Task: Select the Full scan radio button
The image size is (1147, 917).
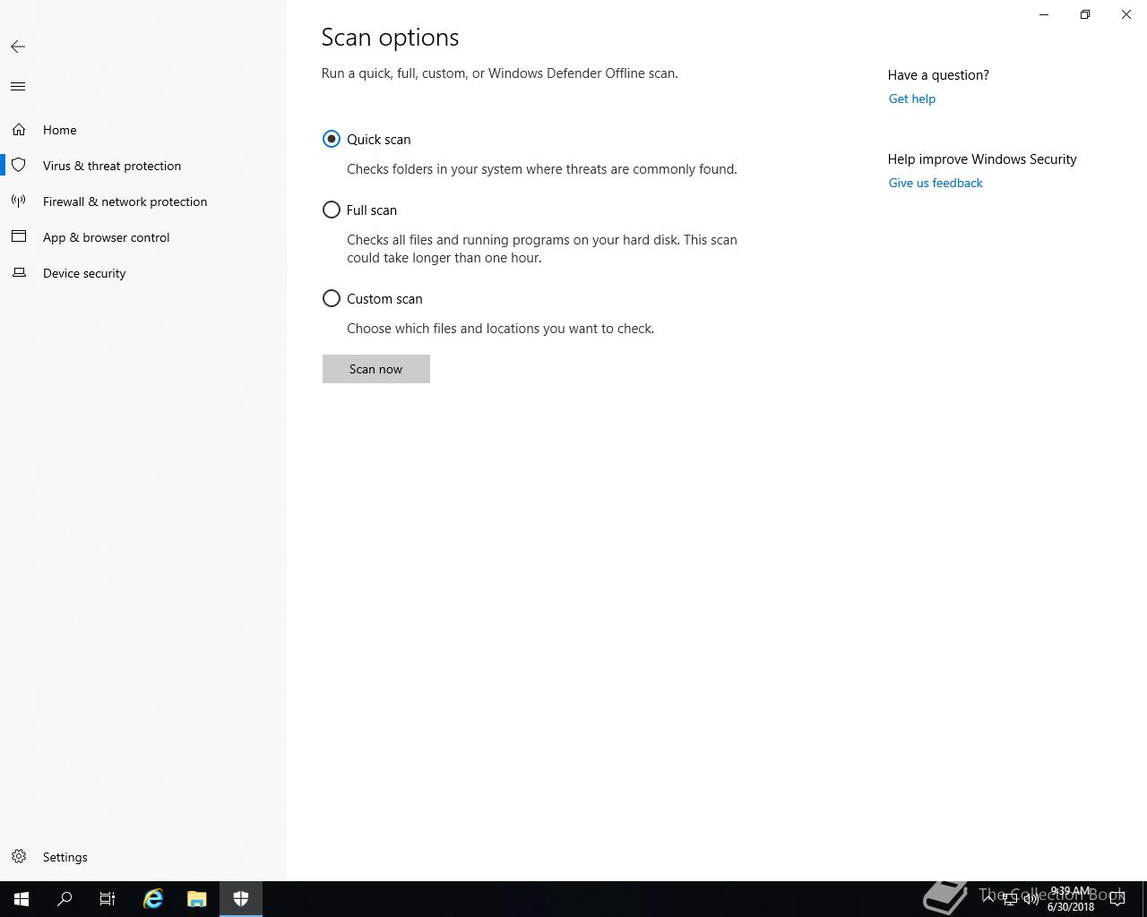Action: click(x=332, y=210)
